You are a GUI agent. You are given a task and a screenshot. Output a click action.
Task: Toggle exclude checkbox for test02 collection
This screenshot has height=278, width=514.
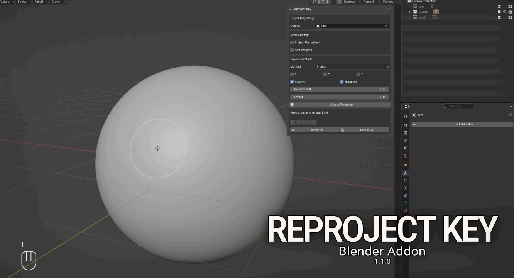499,12
